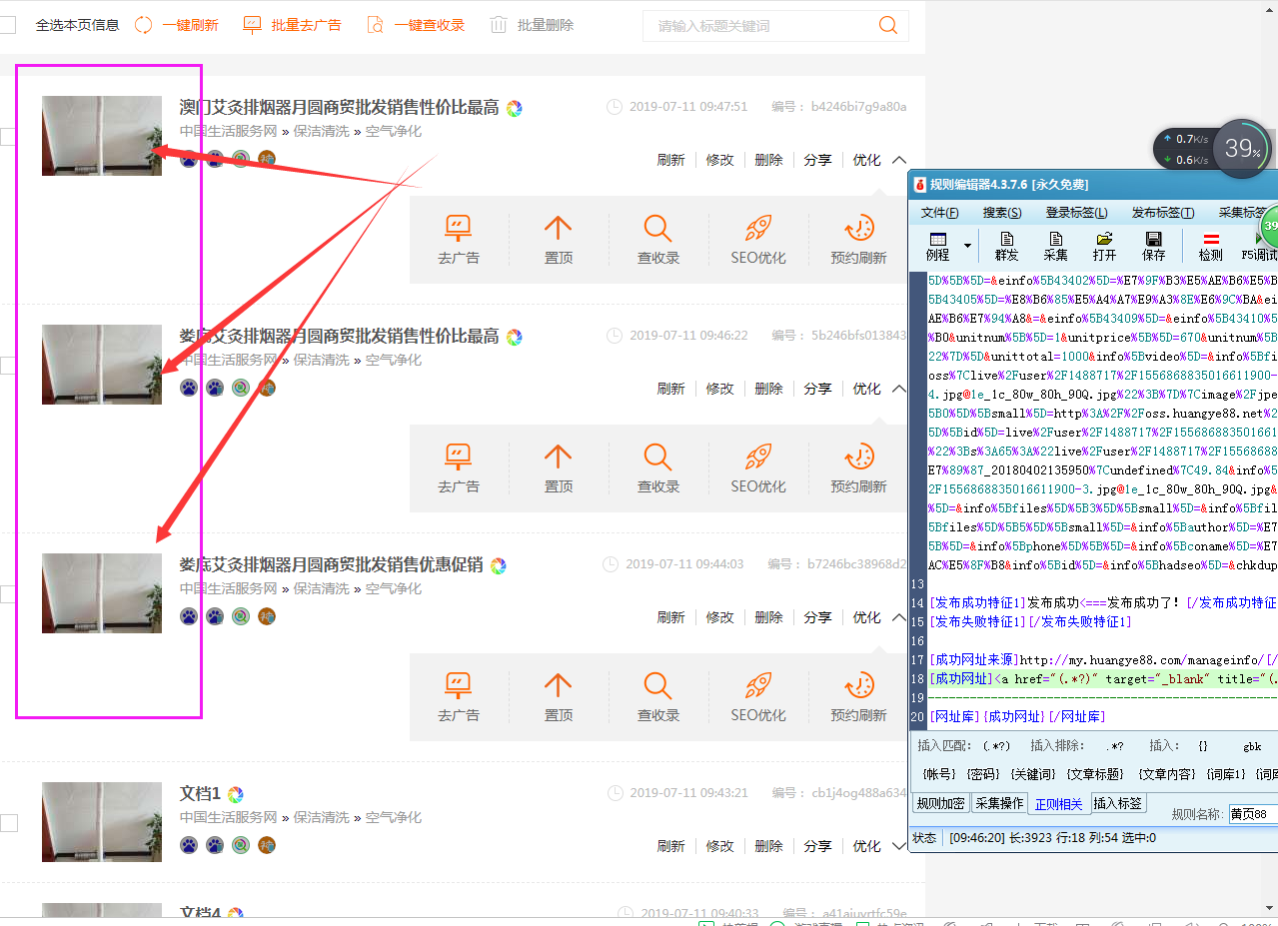Screen dimensions: 1278x926
Task: Select the checkbox beside 文档1 entry
Action: [x=9, y=822]
